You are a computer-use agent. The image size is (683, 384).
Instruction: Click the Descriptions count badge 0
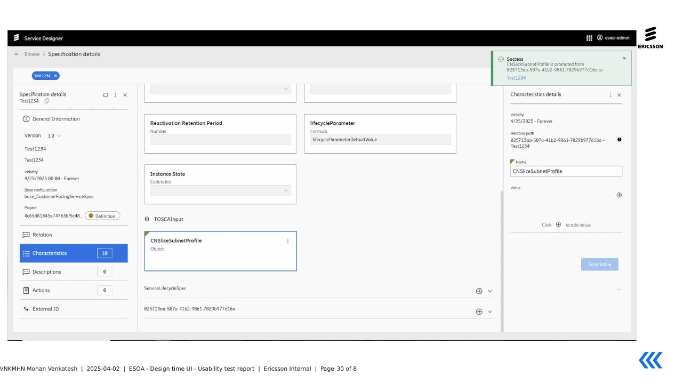pos(105,272)
